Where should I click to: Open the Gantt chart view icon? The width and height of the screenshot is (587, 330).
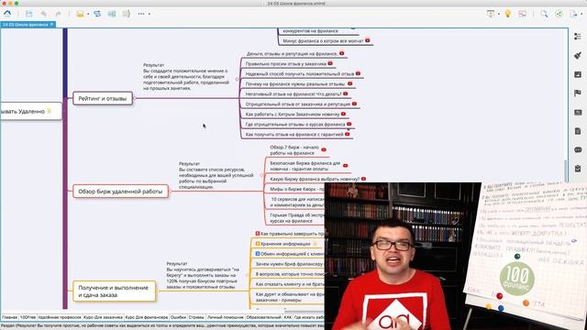(x=522, y=14)
